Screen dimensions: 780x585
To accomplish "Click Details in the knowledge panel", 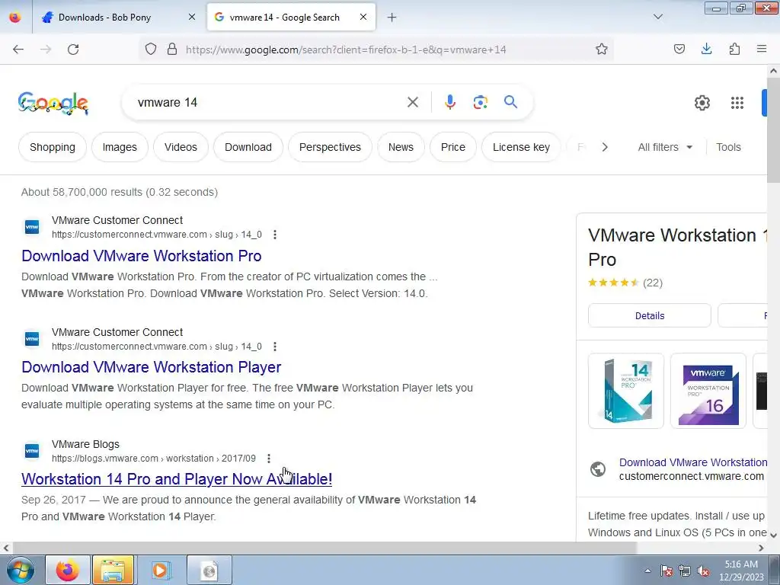I will pyautogui.click(x=649, y=316).
